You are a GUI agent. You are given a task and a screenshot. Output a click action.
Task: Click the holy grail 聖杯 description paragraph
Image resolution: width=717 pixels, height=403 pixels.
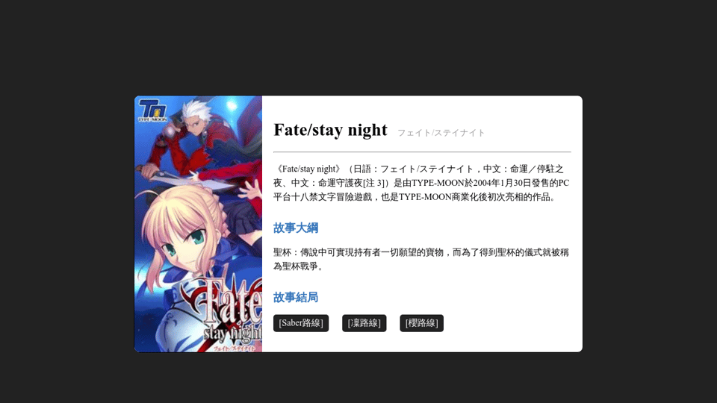pos(421,259)
